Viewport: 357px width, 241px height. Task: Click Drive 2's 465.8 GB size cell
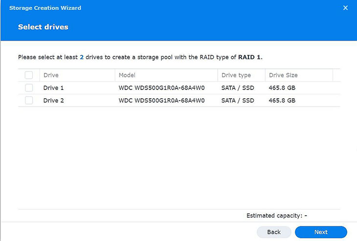(x=282, y=100)
